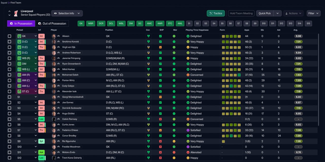This screenshot has width=325, height=162.
Task: Open Mohamed Salah's player name link
Action: point(70,75)
